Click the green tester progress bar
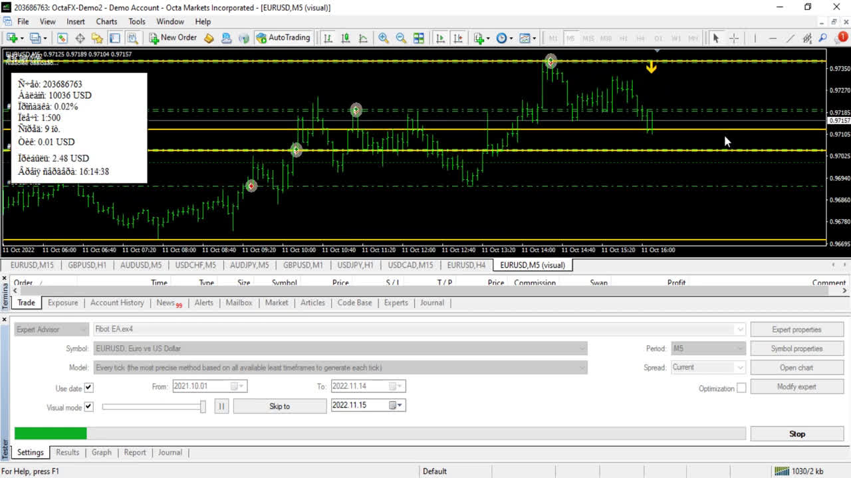851x478 pixels. point(51,434)
